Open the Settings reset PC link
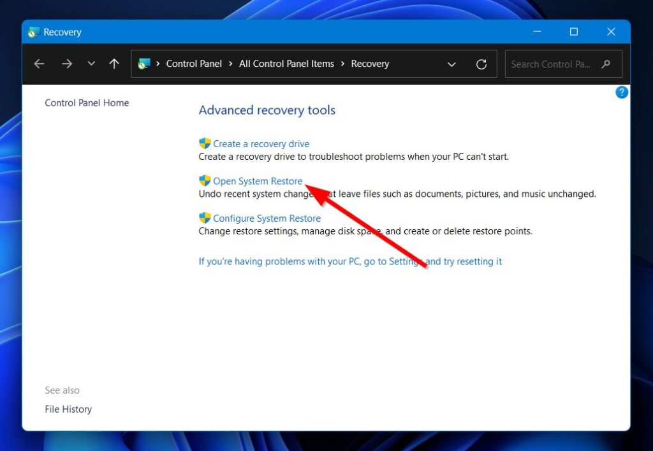The width and height of the screenshot is (653, 451). click(x=350, y=261)
